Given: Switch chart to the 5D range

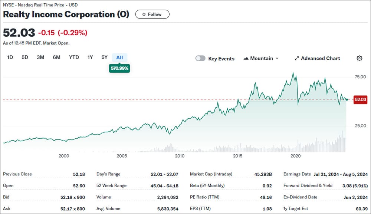Looking at the screenshot, I should click(25, 57).
